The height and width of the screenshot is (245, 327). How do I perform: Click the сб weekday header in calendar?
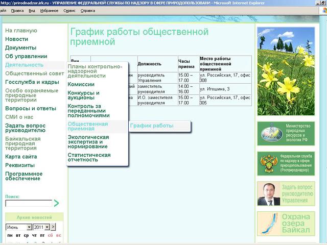(51, 235)
